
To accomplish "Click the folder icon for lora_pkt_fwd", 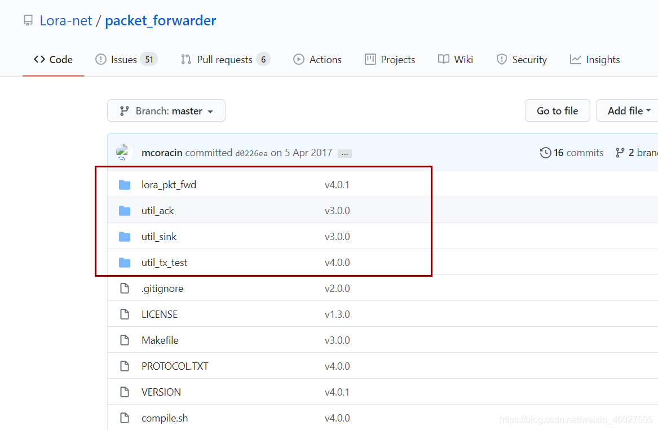I will pos(125,185).
